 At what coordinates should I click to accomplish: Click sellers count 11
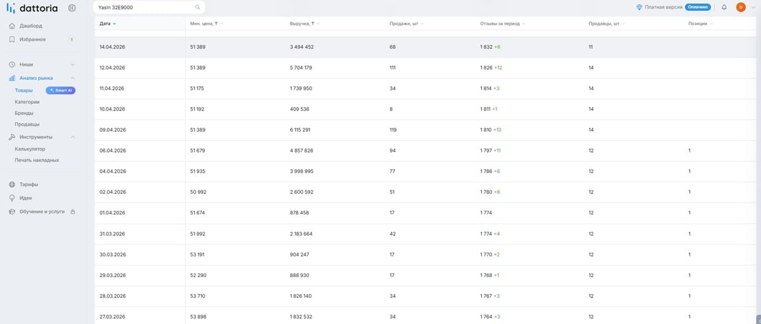click(x=590, y=47)
